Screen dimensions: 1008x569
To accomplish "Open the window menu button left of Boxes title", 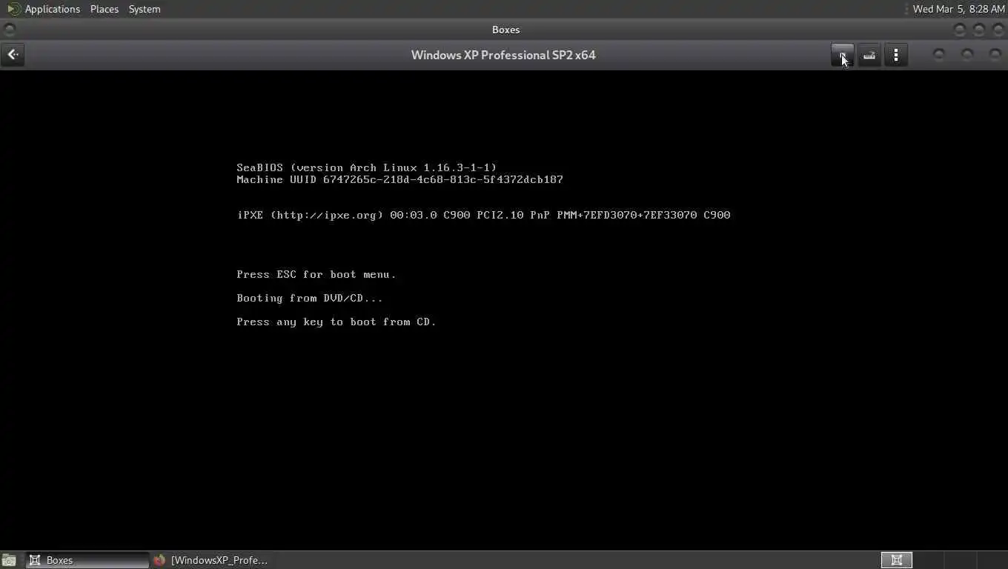I will tap(9, 30).
